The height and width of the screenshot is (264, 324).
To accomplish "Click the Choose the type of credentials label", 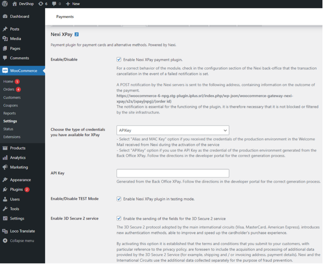I will pyautogui.click(x=78, y=132).
